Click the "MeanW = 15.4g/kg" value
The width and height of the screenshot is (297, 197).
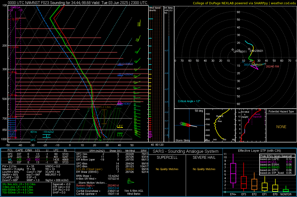(13, 169)
